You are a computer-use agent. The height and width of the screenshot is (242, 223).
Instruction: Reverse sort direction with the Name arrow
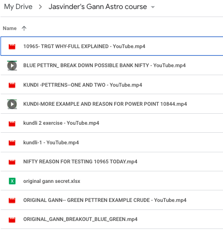pos(24,28)
